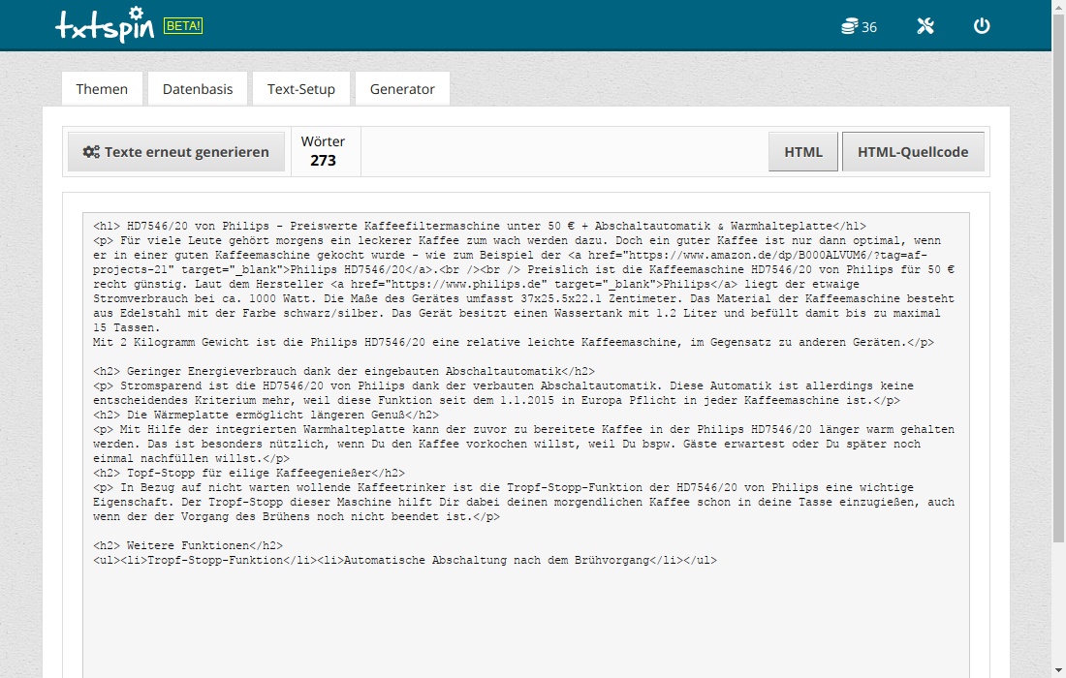Go to the Text-Setup tab

(301, 89)
